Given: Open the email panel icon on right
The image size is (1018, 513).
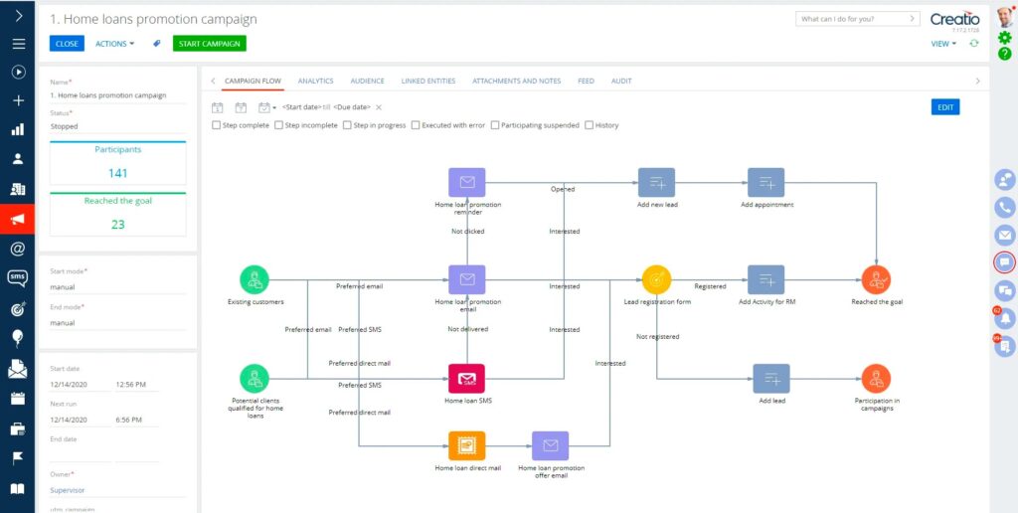Looking at the screenshot, I should 1005,235.
